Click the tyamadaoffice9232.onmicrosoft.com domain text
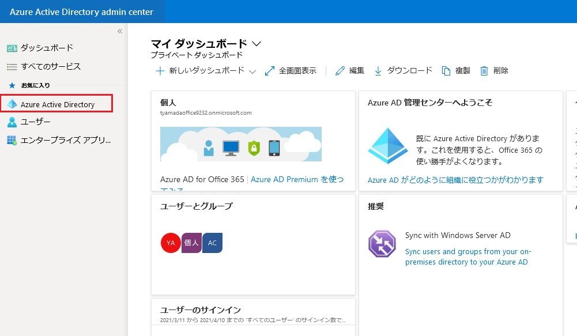Image resolution: width=577 pixels, height=336 pixels. pyautogui.click(x=206, y=112)
